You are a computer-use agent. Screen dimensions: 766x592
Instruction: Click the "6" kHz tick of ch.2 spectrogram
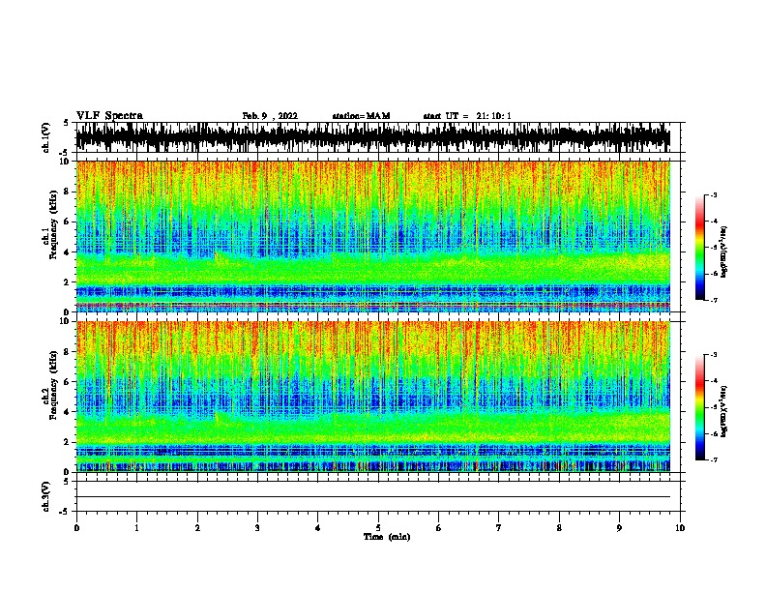[x=68, y=382]
